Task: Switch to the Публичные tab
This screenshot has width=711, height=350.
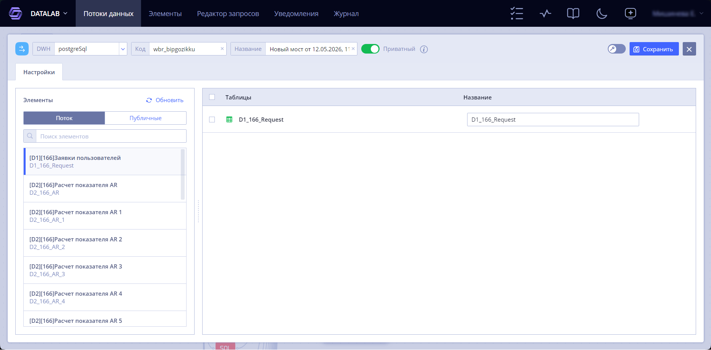Action: coord(146,118)
